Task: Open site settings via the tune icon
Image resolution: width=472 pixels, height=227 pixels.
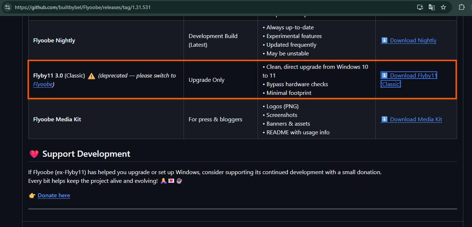Action: 7,7
